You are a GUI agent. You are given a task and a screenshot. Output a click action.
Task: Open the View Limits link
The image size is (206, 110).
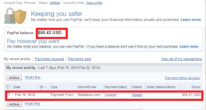[94, 3]
